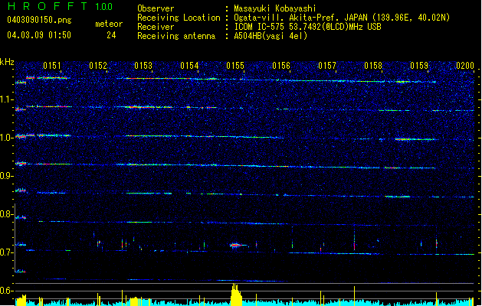Click the 0152 time marker
The width and height of the screenshot is (482, 306).
(x=98, y=66)
